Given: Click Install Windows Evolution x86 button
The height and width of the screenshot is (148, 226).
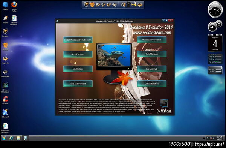Looking at the screenshot, I should (78, 40).
